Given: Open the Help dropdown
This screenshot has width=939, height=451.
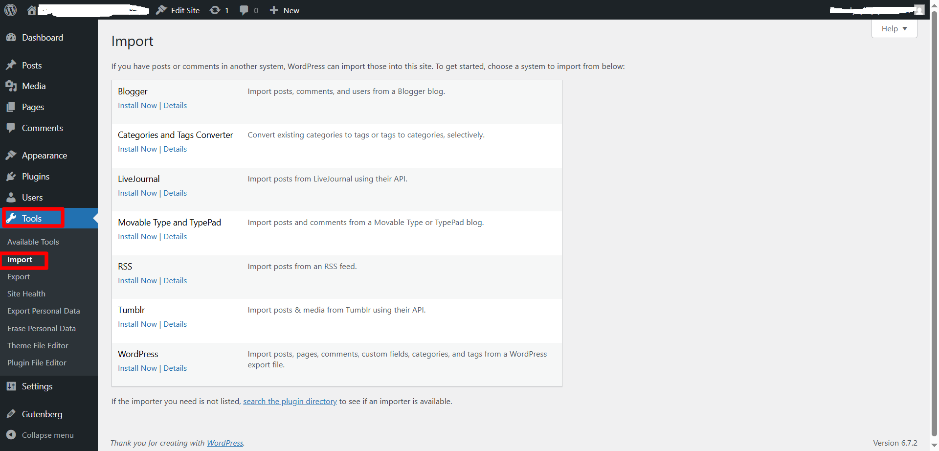Looking at the screenshot, I should [x=893, y=28].
